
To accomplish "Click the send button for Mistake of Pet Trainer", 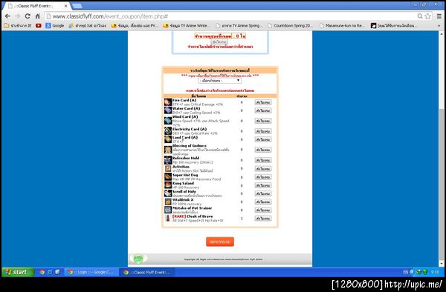I will (263, 210).
